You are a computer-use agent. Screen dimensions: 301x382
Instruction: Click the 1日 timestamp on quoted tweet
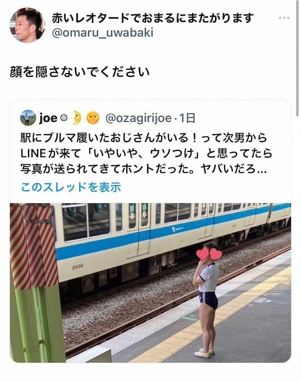pyautogui.click(x=187, y=118)
